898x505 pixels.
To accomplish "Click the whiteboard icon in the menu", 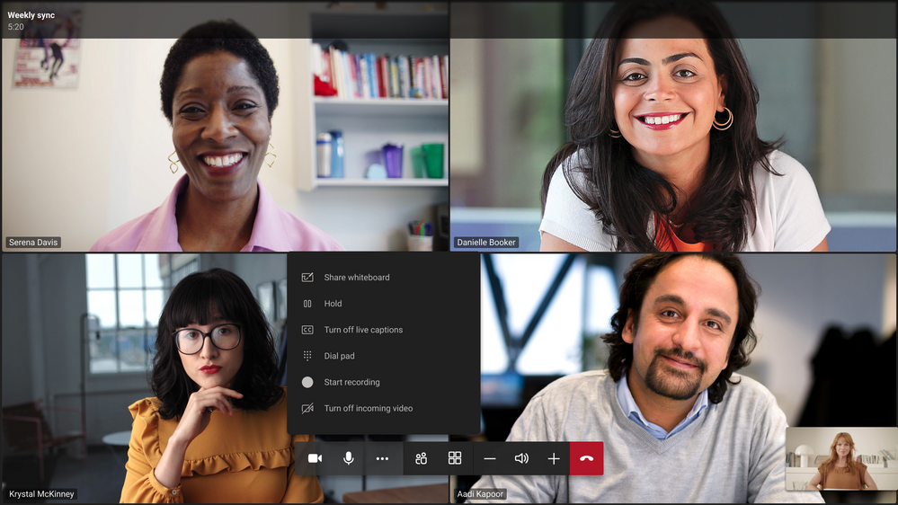I will point(307,277).
